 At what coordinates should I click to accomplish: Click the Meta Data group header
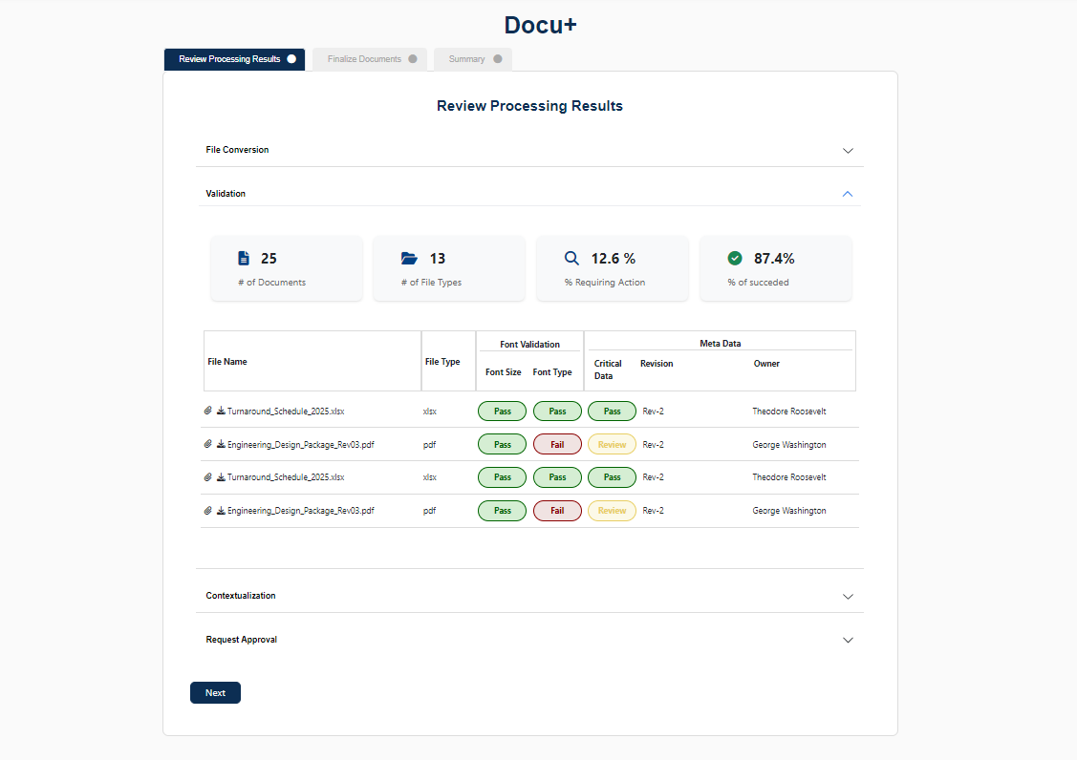pyautogui.click(x=720, y=344)
